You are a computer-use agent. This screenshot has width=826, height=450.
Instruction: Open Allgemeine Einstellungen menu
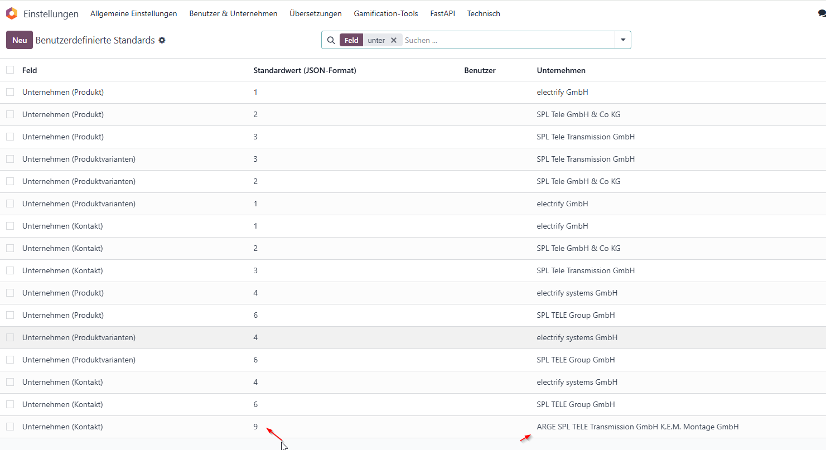[134, 13]
